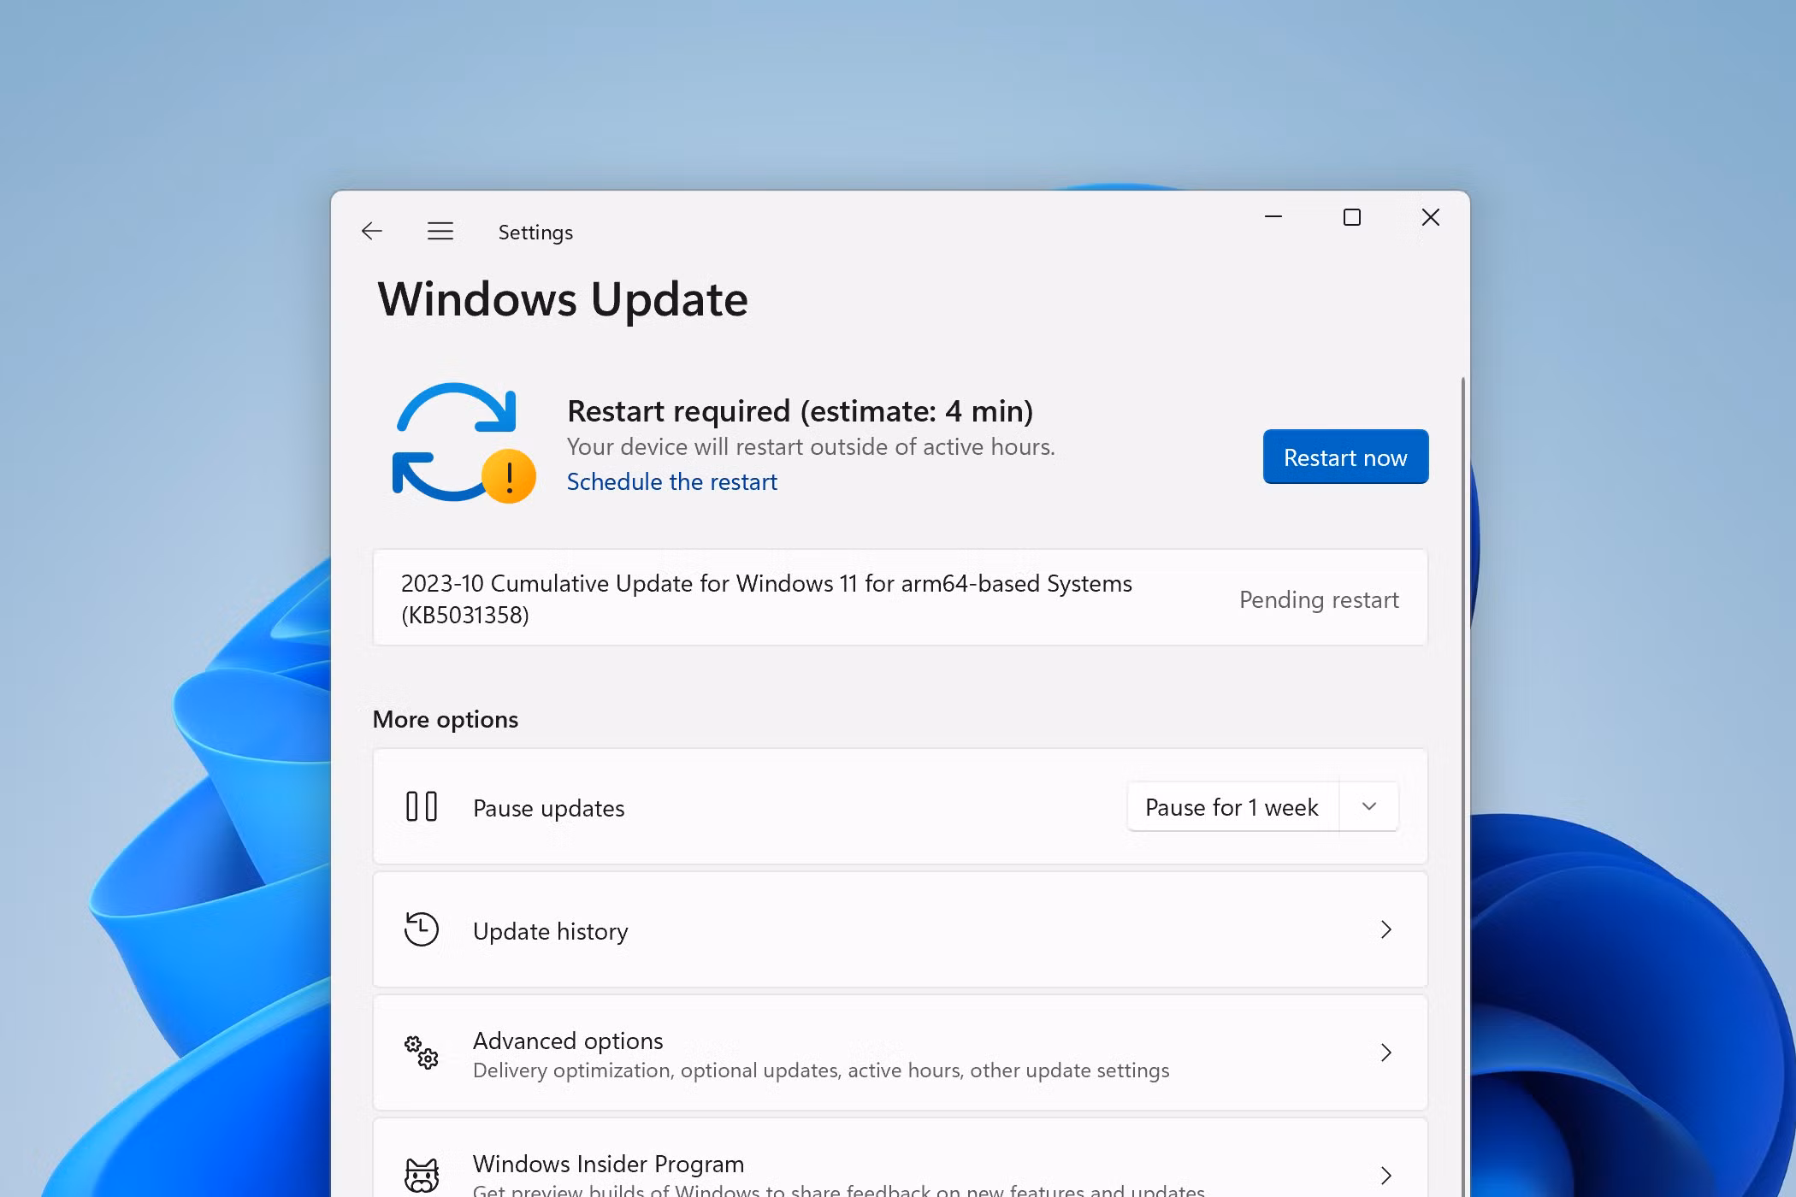1796x1197 pixels.
Task: Click the Windows Update sync status icon
Action: pyautogui.click(x=464, y=442)
